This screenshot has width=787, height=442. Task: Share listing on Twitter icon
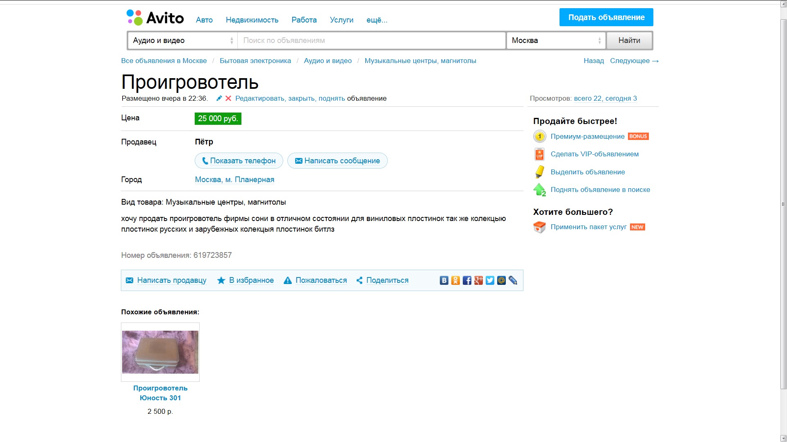click(490, 280)
